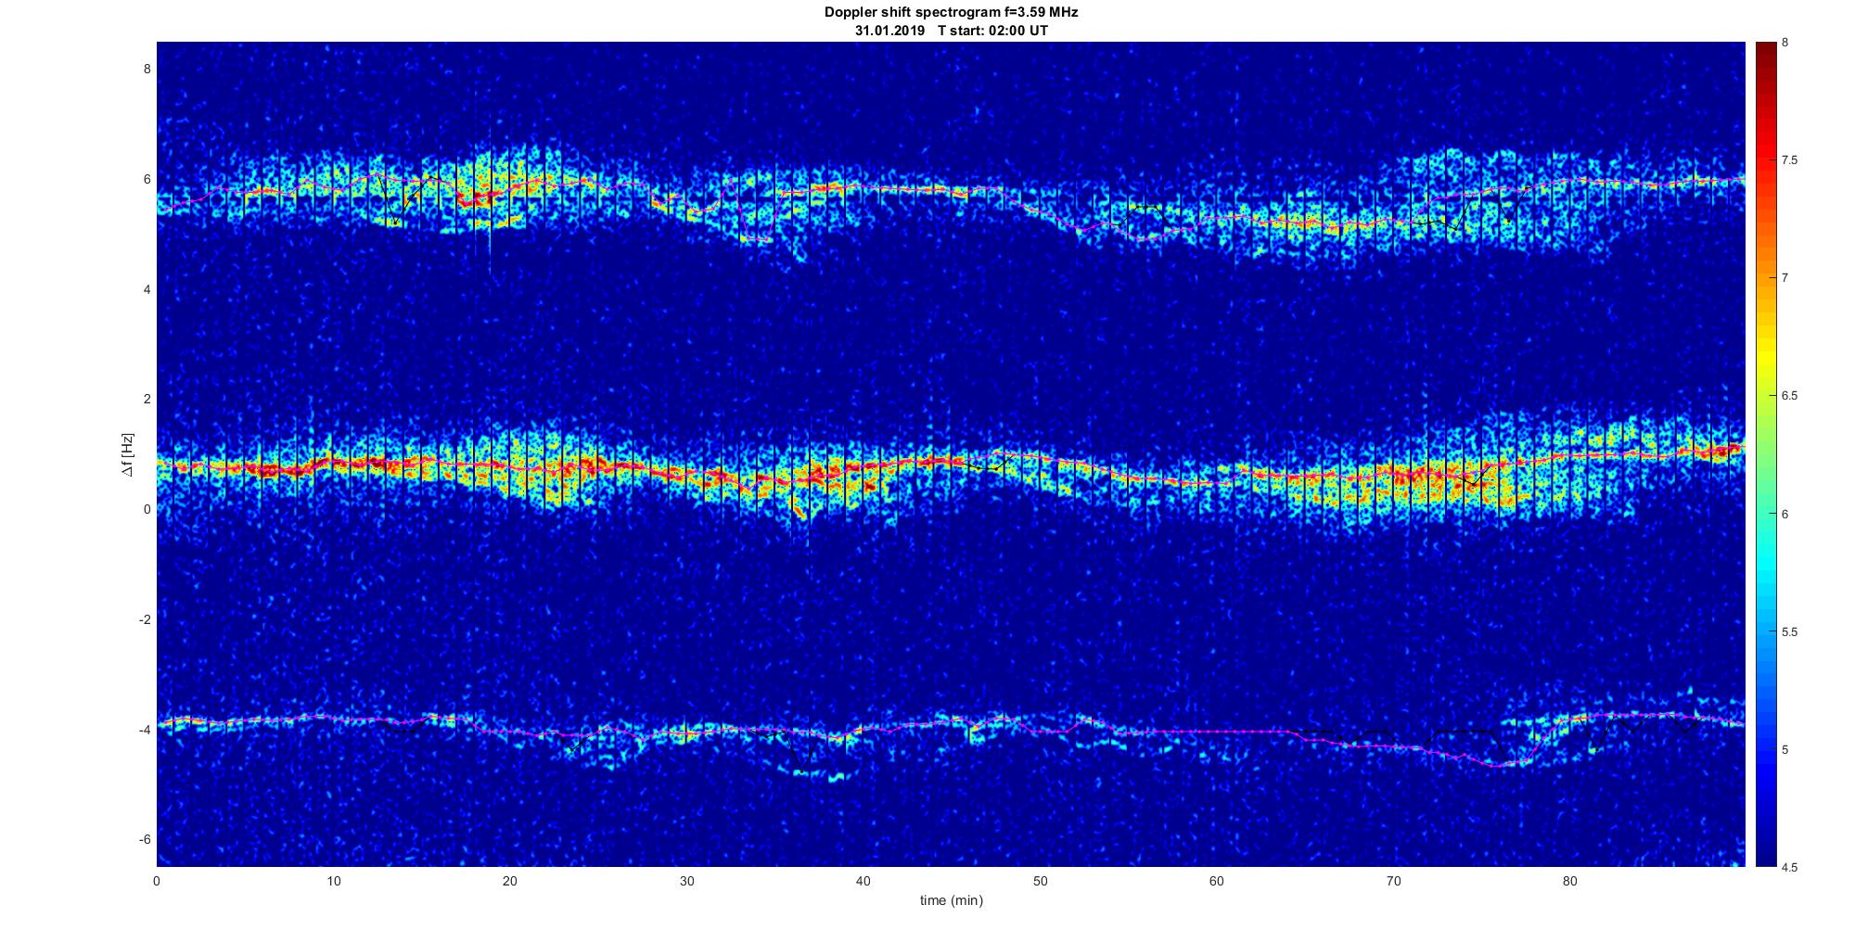
Task: Pick the colorbar tick label '6'
Action: (1785, 514)
